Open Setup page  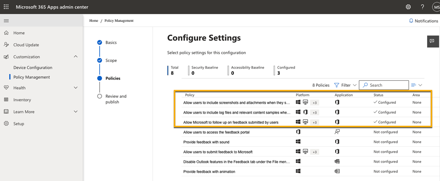19,124
